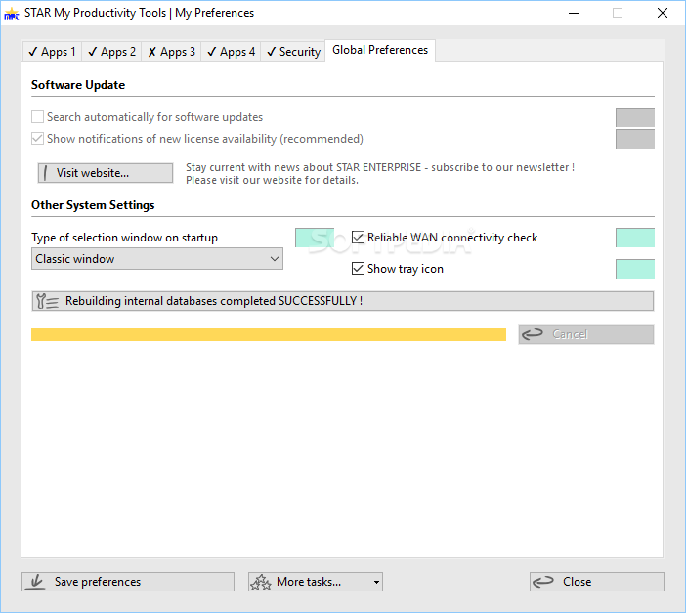Image resolution: width=686 pixels, height=613 pixels.
Task: Click the return arrow icon on Close
Action: tap(543, 582)
